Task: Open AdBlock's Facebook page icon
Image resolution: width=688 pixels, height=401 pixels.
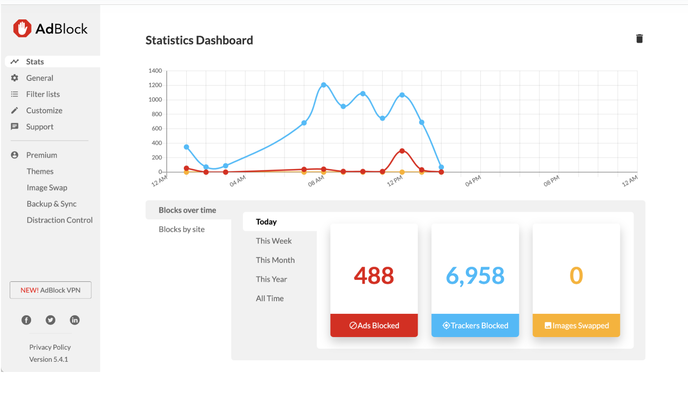Action: pos(26,320)
